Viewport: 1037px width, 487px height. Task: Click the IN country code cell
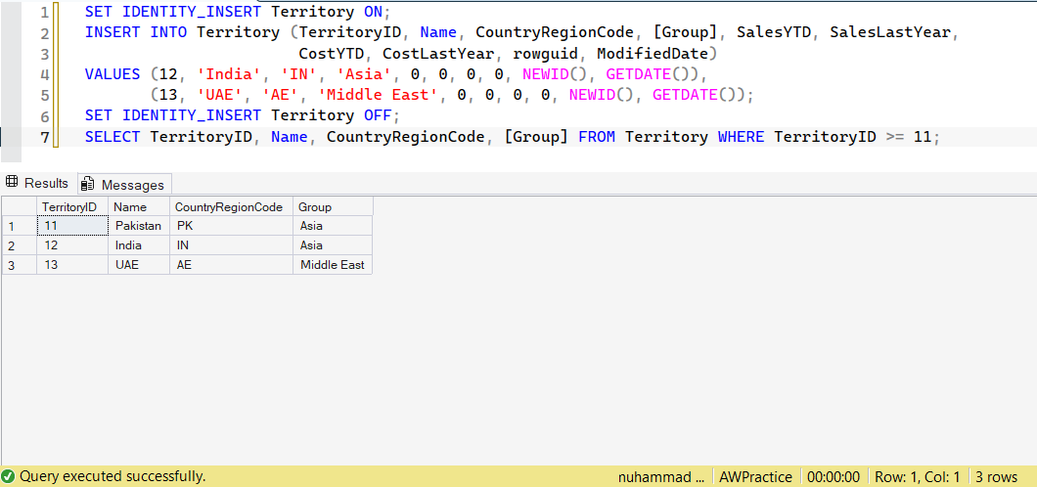coord(232,245)
